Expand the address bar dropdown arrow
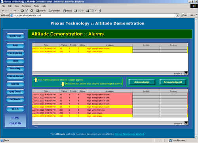Screen dimensions: 198x143 pyautogui.click(x=177, y=15)
